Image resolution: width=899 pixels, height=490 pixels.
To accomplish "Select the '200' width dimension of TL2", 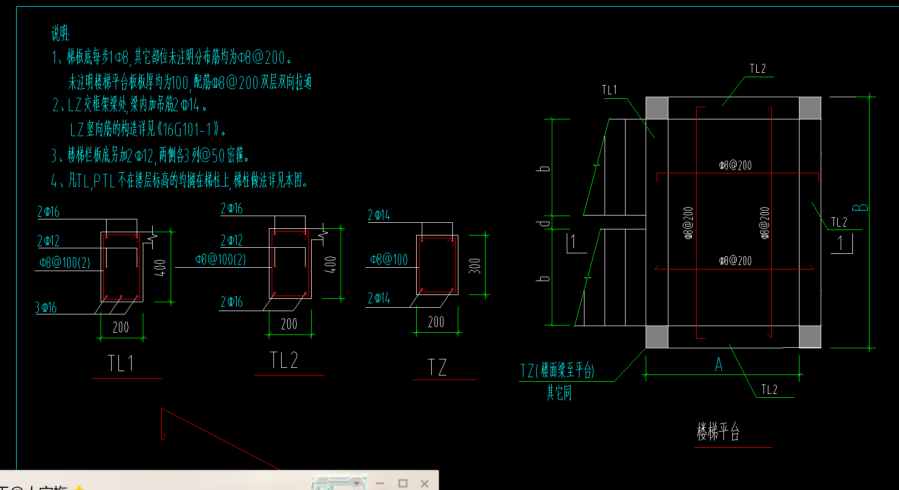I will pyautogui.click(x=289, y=324).
